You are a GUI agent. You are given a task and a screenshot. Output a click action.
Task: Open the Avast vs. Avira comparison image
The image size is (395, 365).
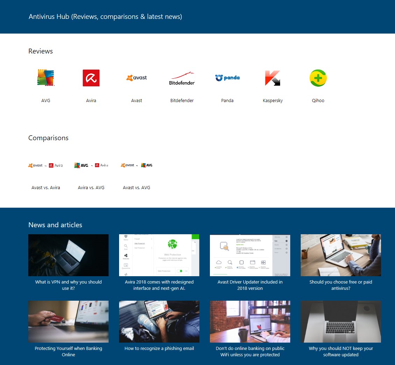point(46,165)
